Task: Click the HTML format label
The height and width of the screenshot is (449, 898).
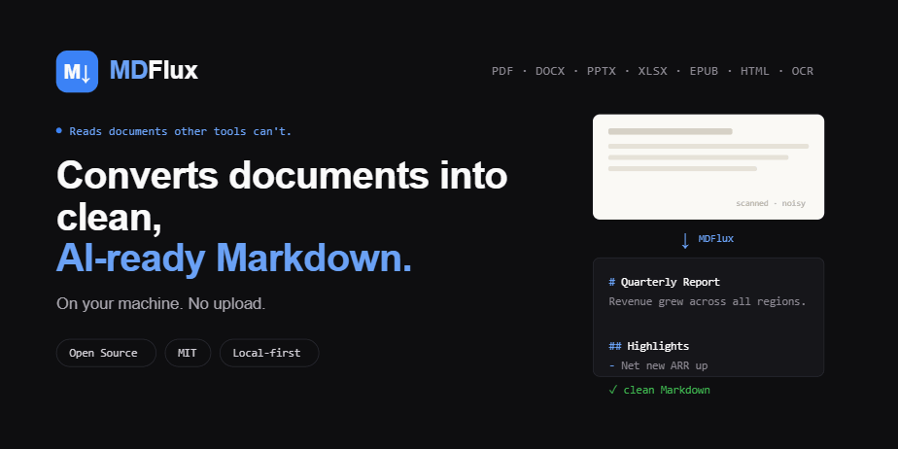Action: [x=755, y=72]
